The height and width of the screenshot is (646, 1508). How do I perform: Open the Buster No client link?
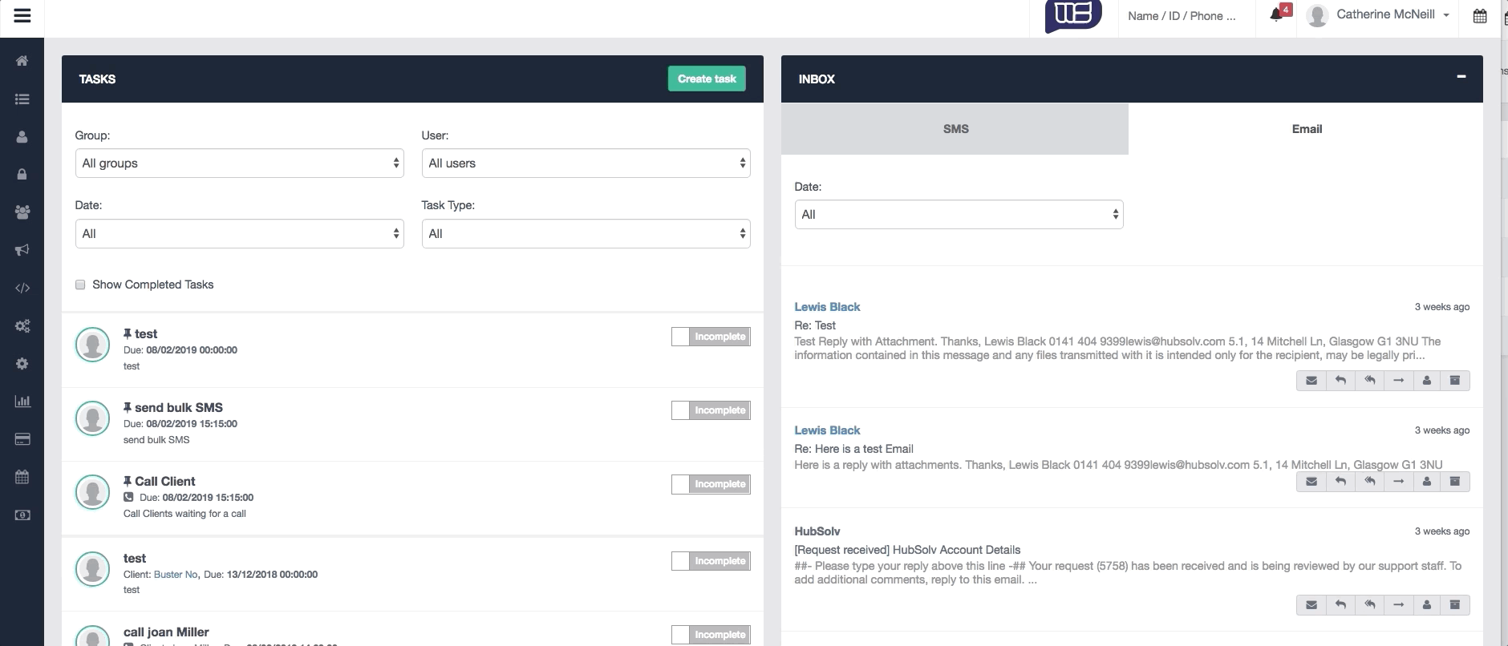point(175,575)
